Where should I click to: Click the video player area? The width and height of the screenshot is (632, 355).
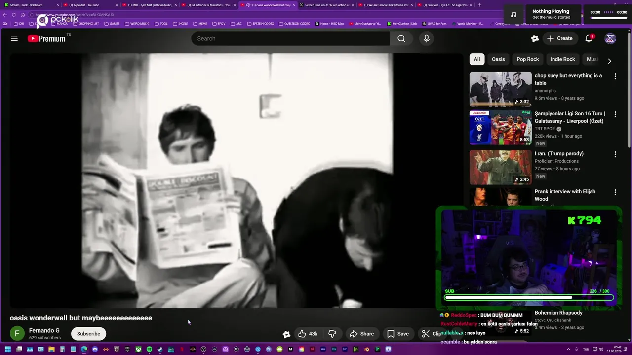pos(237,180)
